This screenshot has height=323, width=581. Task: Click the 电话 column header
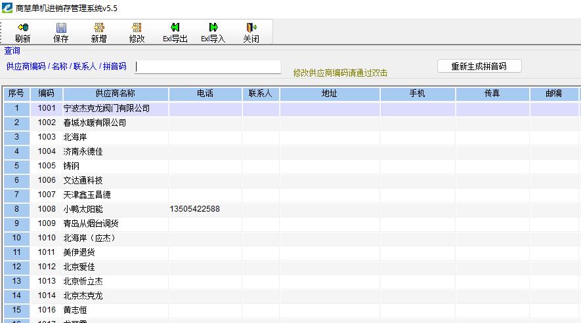[x=205, y=94]
